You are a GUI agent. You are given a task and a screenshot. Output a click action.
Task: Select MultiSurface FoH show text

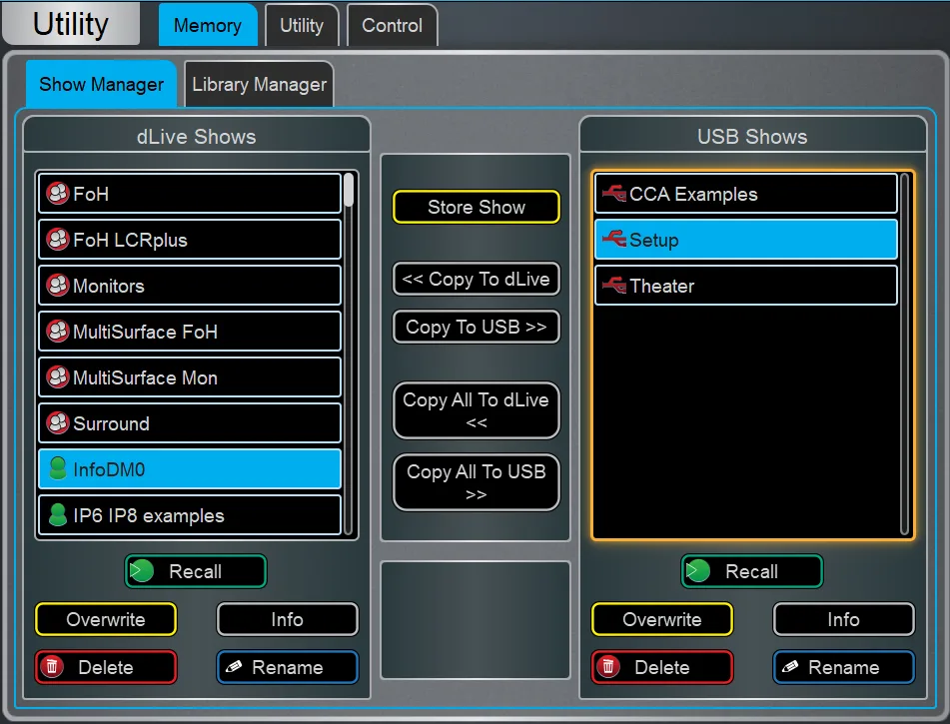click(145, 332)
